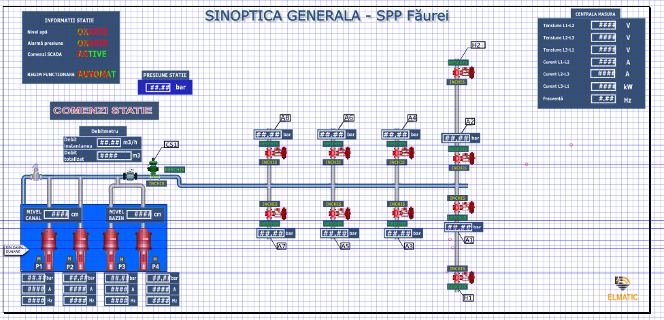Click the A2 pressure bar value field

456,139
